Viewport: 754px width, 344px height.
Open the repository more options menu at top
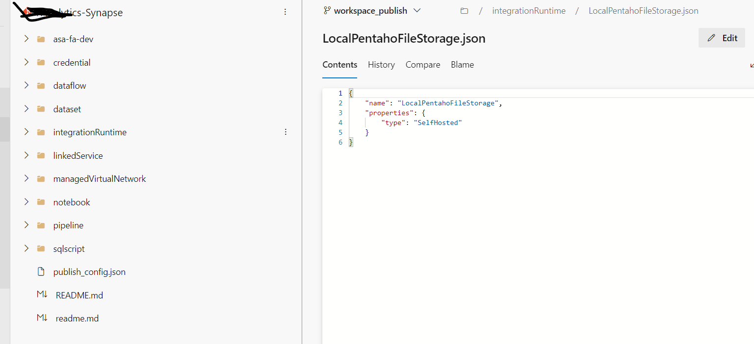point(286,11)
